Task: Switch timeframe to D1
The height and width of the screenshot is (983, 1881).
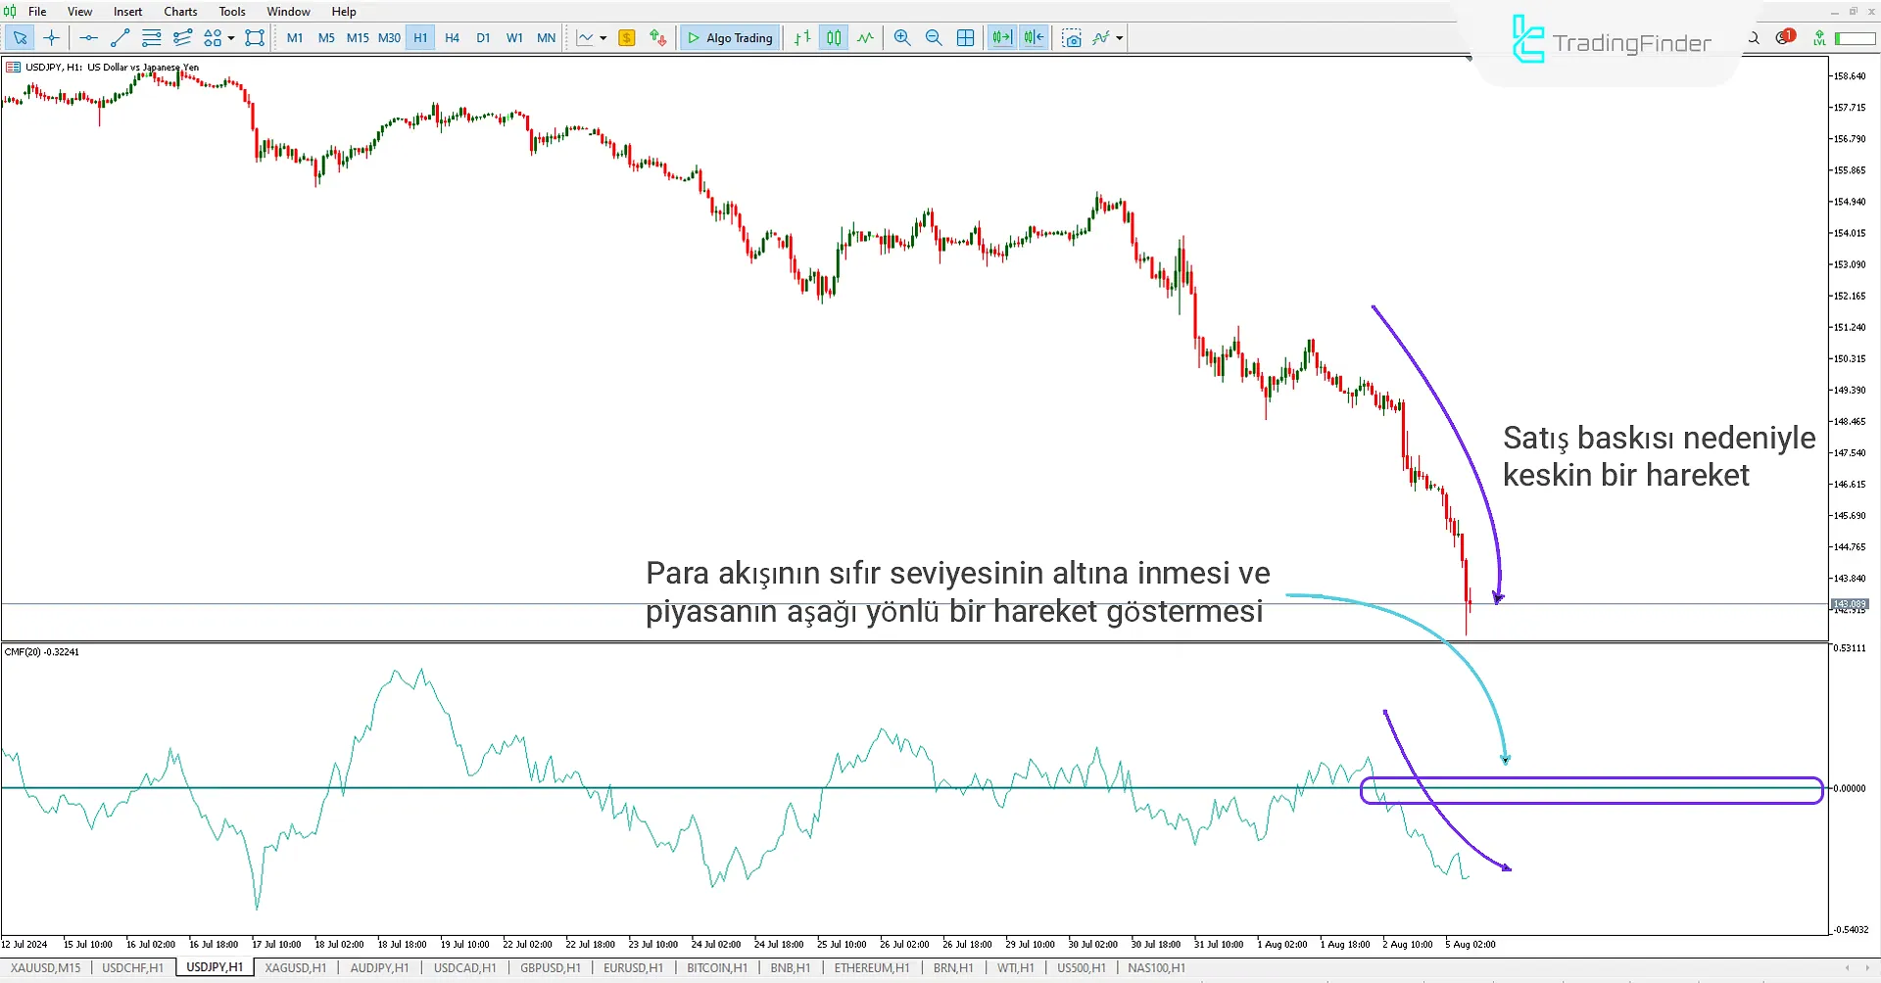Action: pos(483,38)
